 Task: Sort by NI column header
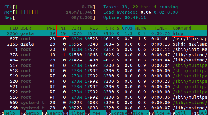click(63, 28)
